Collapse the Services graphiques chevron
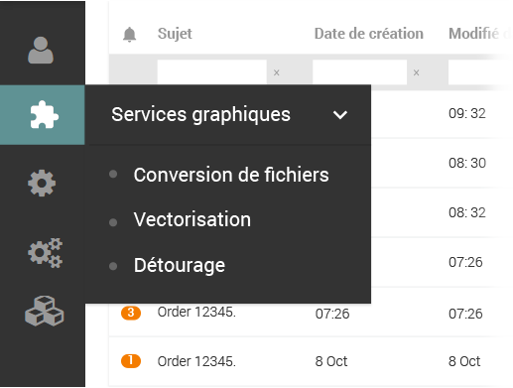 (x=340, y=115)
